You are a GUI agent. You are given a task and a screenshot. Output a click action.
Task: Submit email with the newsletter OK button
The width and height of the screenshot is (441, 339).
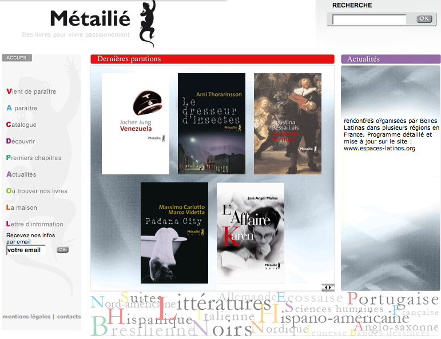tap(62, 249)
